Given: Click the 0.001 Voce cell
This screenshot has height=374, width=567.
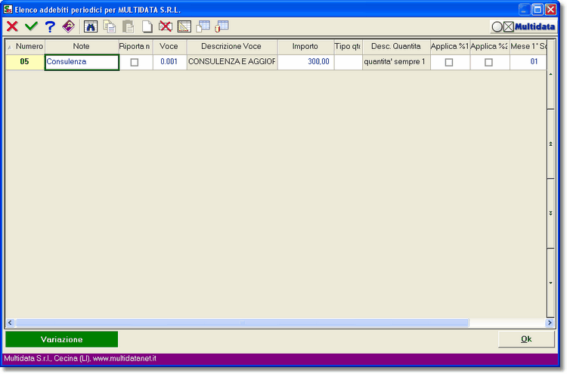Looking at the screenshot, I should [169, 62].
